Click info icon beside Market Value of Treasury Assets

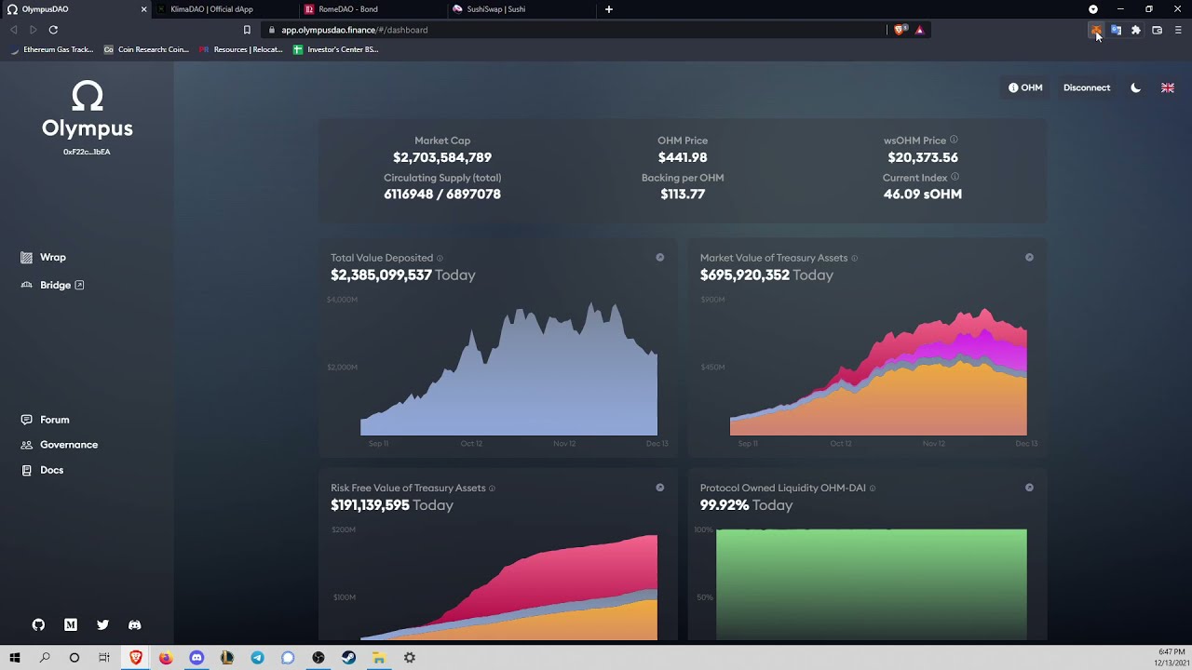[854, 258]
